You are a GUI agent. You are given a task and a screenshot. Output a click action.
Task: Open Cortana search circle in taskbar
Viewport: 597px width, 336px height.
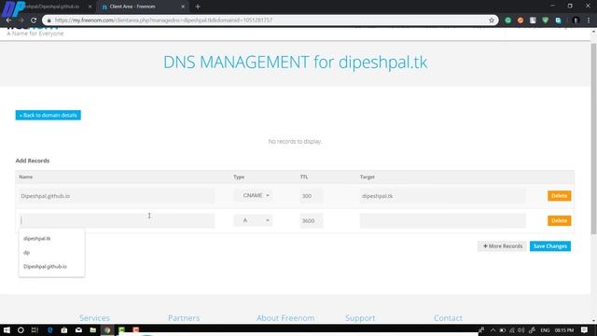pos(21,329)
